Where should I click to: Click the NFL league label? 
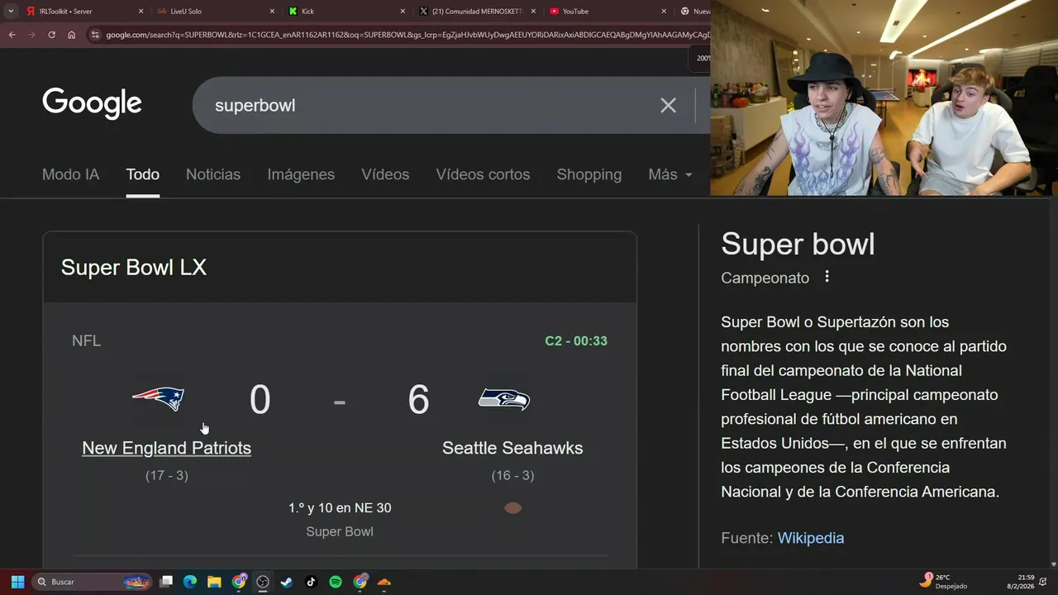tap(86, 340)
